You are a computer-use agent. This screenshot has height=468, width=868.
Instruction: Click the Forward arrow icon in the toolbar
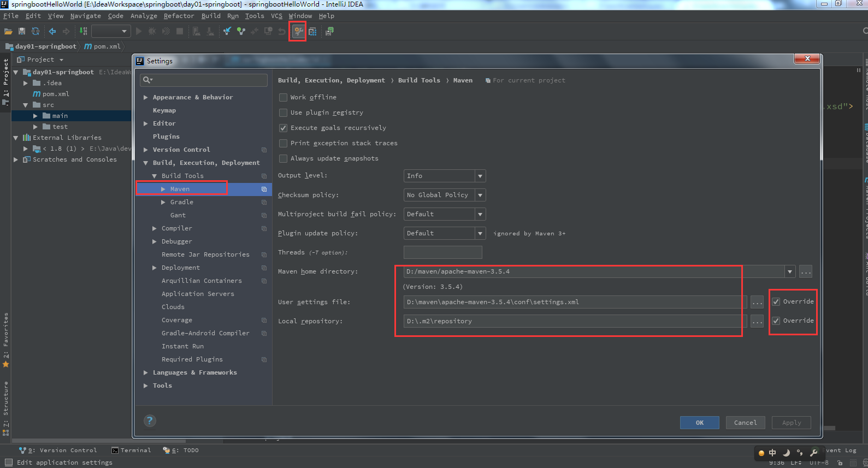[66, 32]
